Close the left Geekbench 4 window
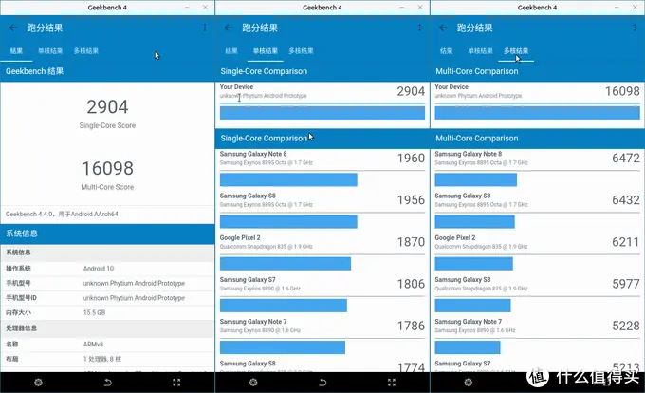The image size is (645, 393). [205, 8]
